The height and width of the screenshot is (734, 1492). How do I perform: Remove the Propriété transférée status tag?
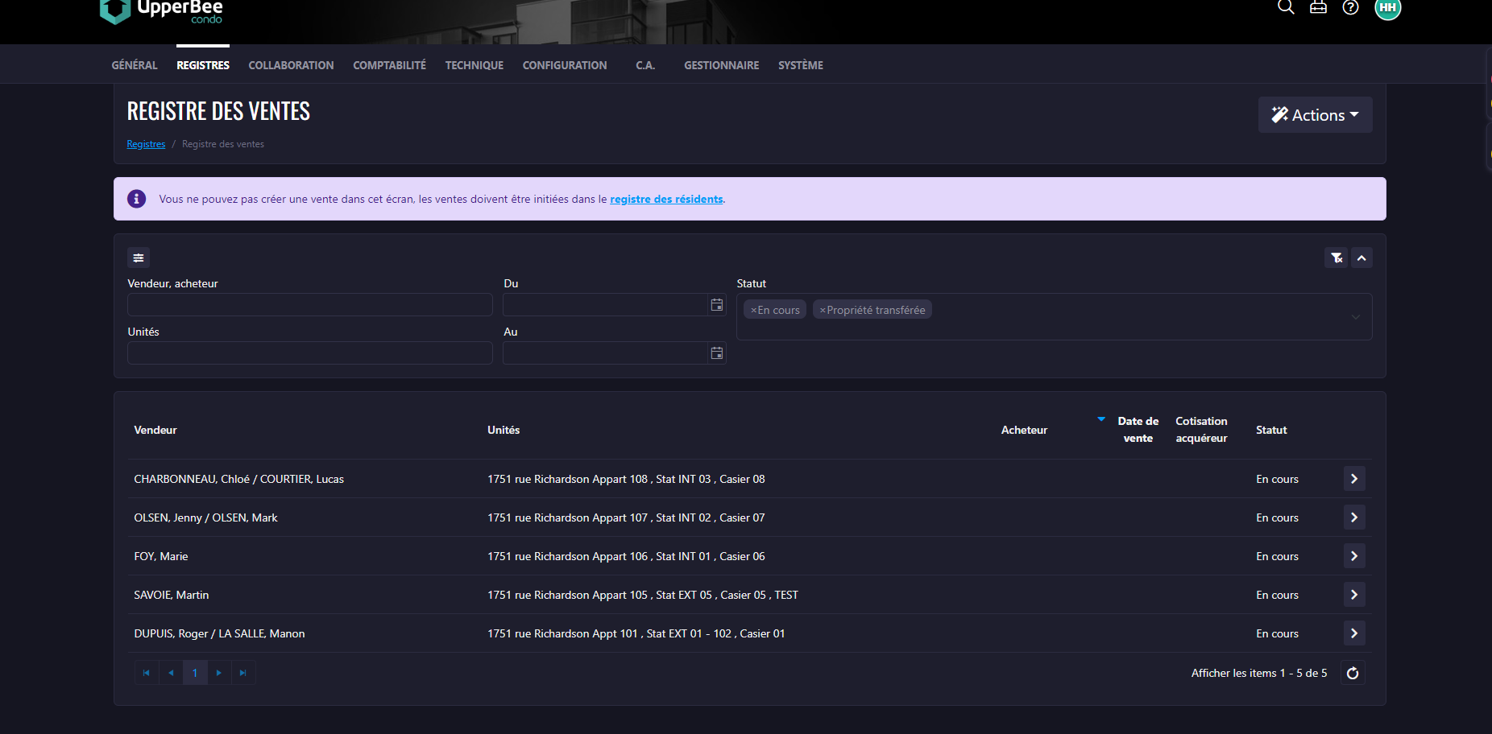[823, 310]
